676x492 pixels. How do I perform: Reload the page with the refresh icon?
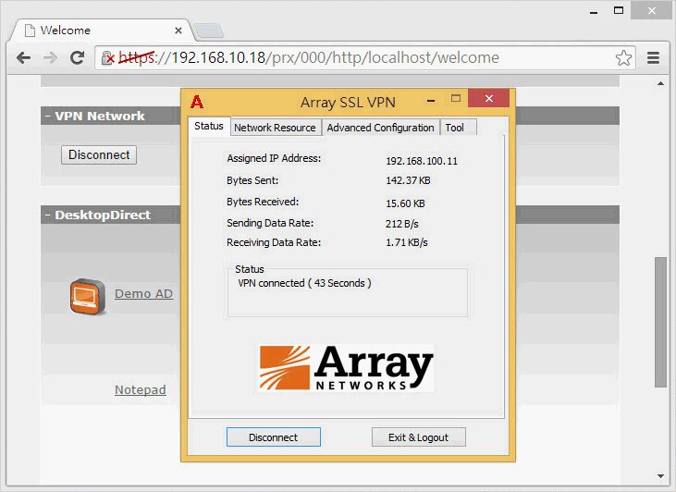(77, 57)
